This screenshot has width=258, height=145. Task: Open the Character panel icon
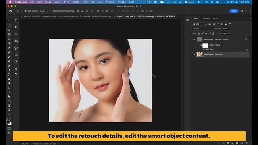click(16, 69)
